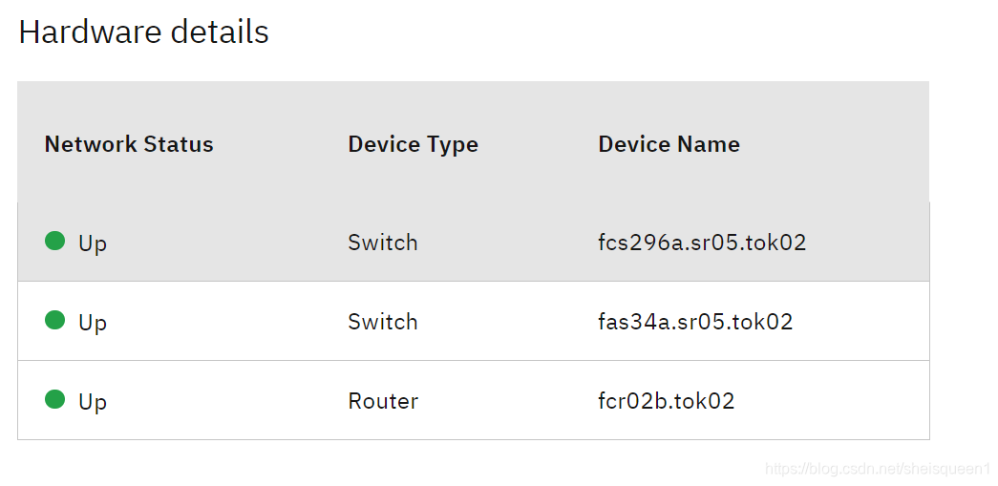The image size is (998, 486).
Task: Click the Network Status column header
Action: [129, 144]
